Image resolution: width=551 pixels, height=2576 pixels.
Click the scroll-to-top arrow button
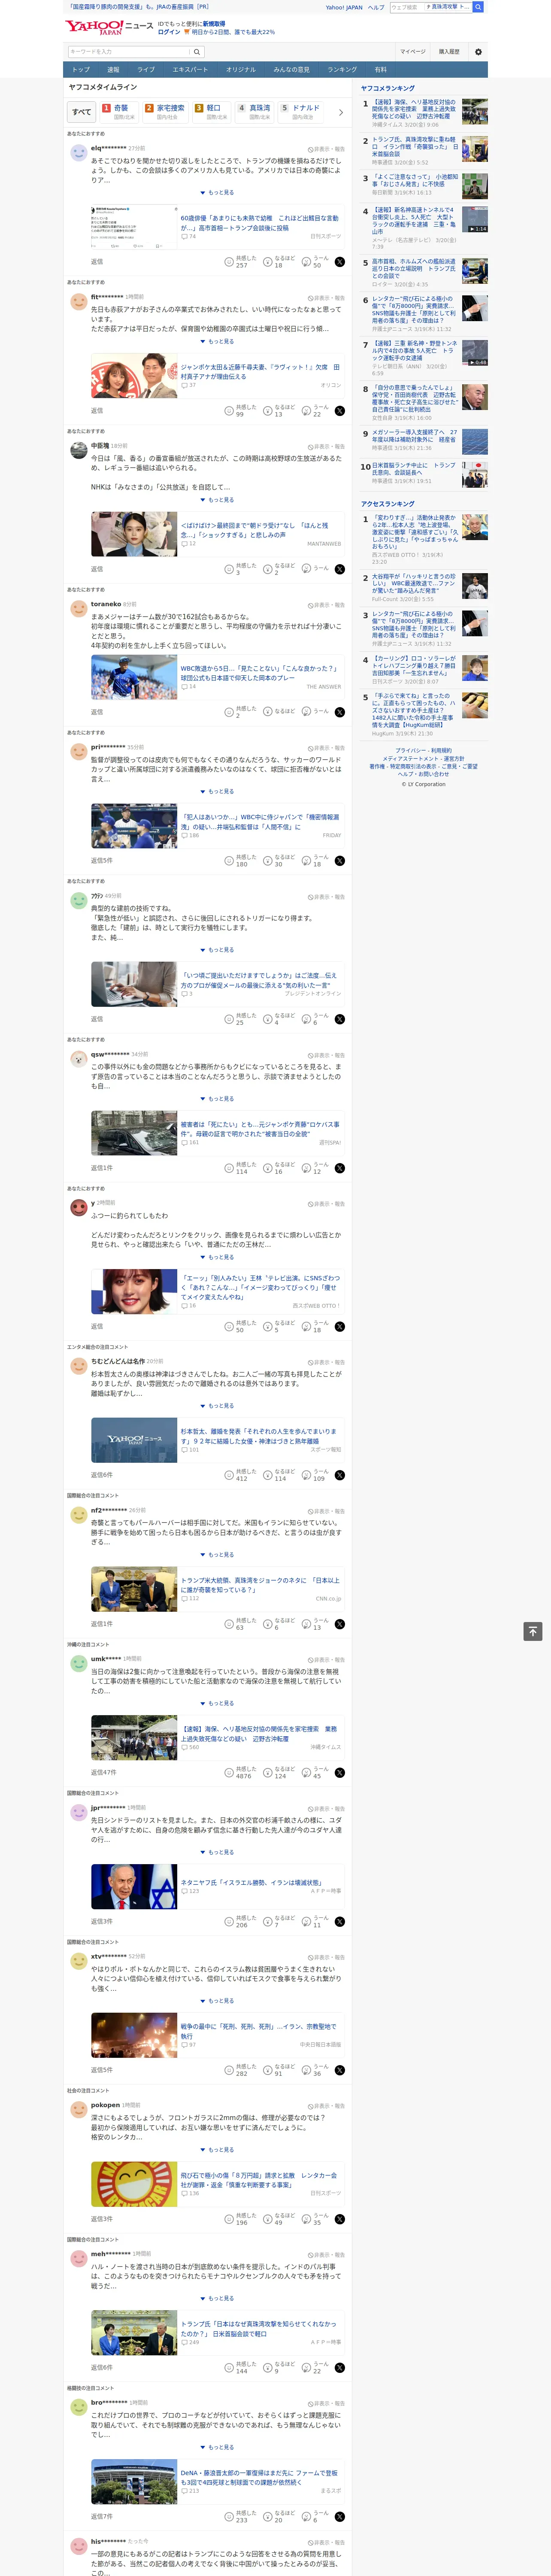[x=533, y=1631]
